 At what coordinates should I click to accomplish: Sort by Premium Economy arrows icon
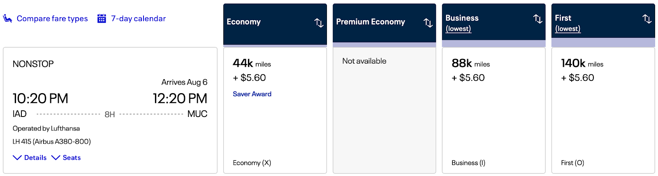click(428, 23)
